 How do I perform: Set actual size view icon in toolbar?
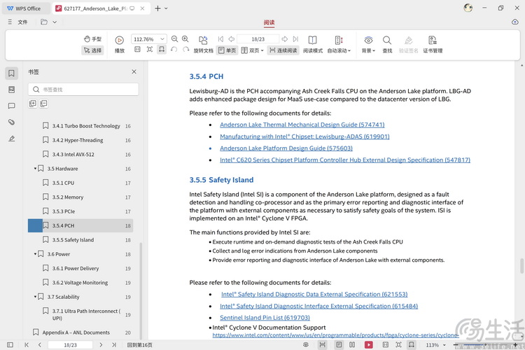[x=137, y=50]
